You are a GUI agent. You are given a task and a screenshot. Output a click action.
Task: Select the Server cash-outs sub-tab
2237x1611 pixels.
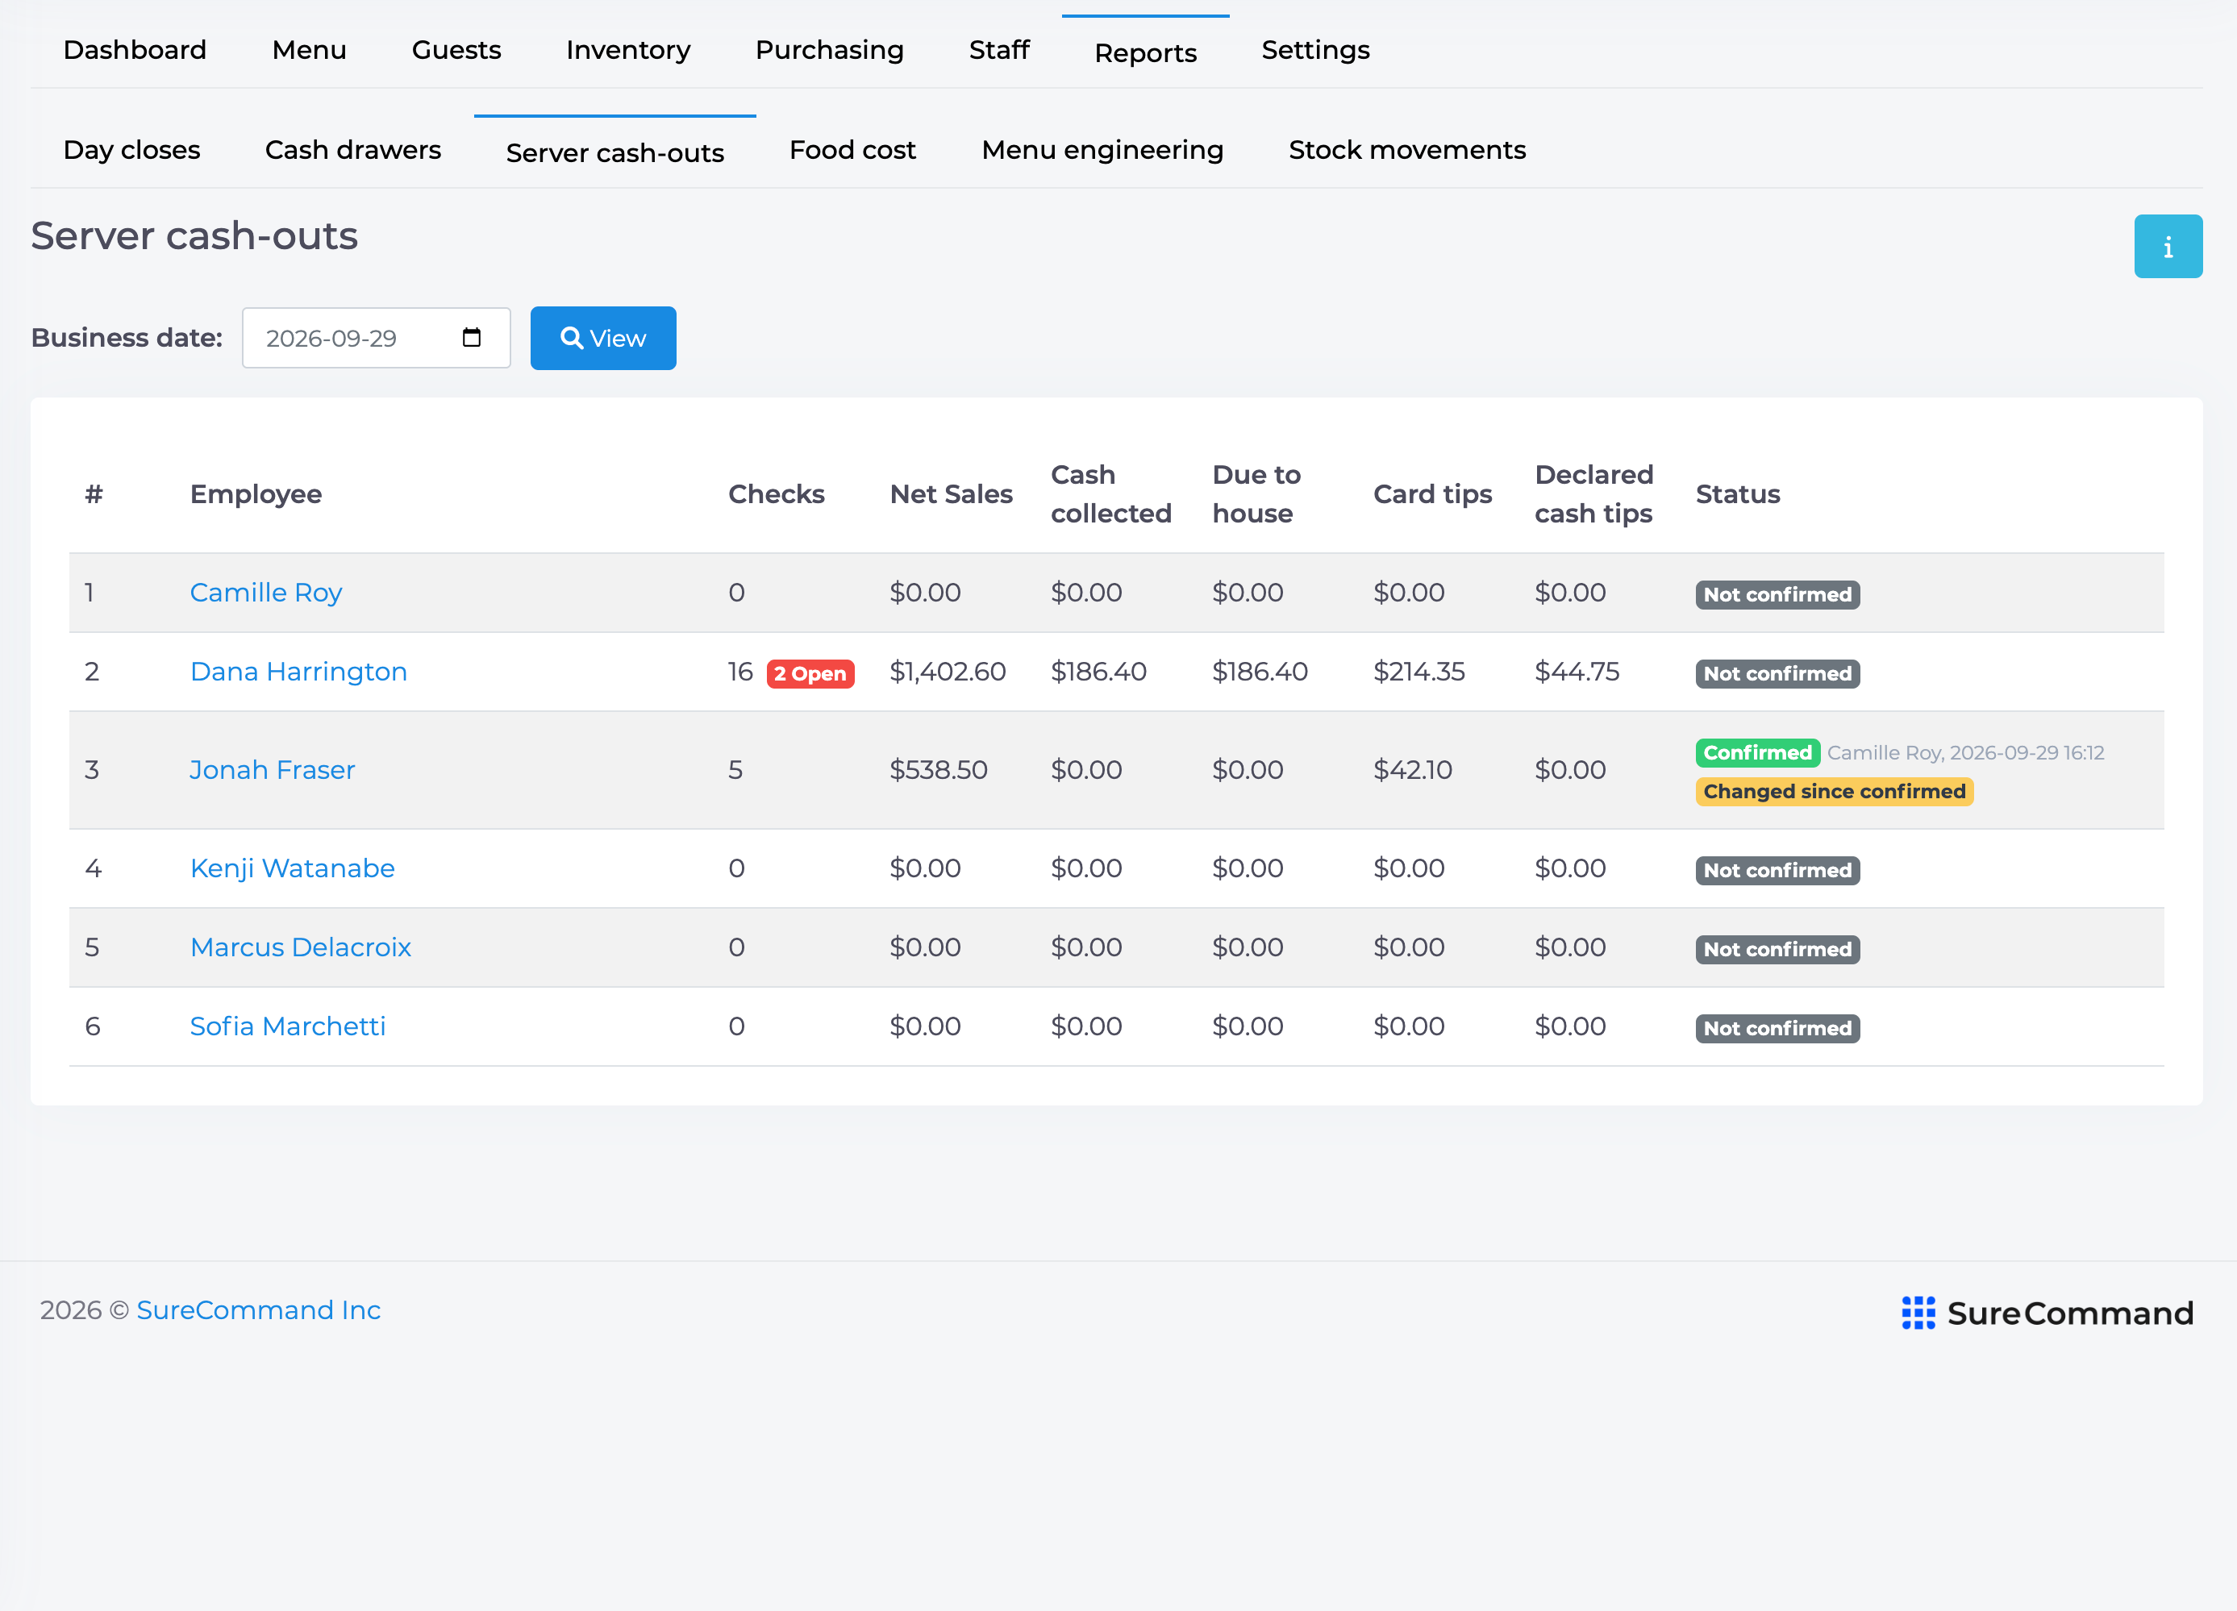pyautogui.click(x=614, y=152)
